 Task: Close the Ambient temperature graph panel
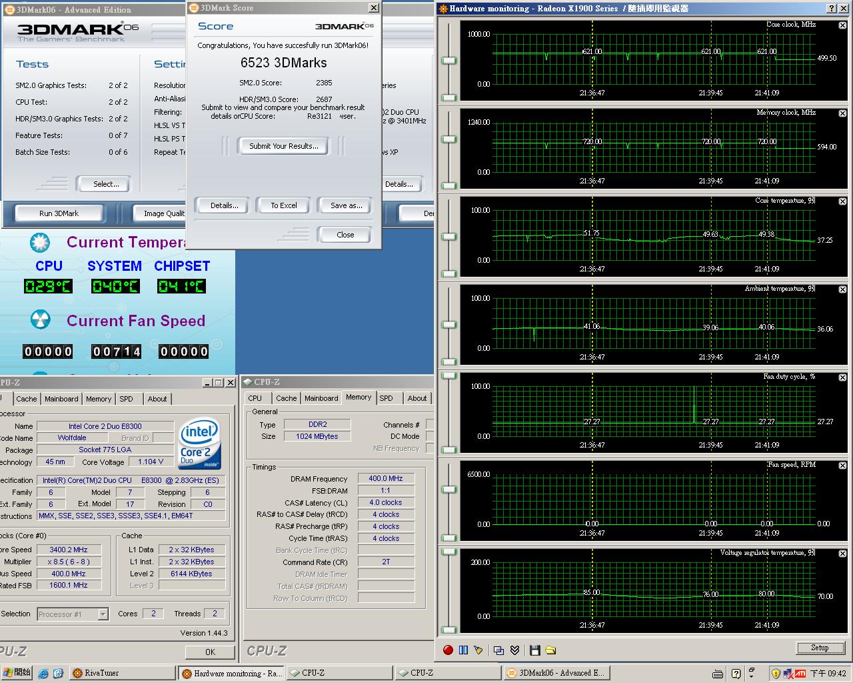(x=842, y=289)
